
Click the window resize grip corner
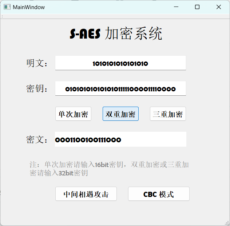(x=227, y=223)
